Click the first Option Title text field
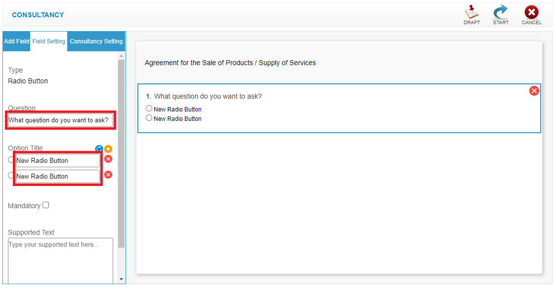This screenshot has height=295, width=556. [58, 160]
